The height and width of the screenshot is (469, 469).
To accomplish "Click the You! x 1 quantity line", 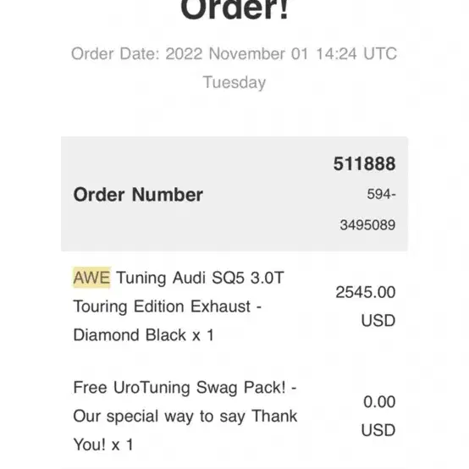I will [x=103, y=444].
